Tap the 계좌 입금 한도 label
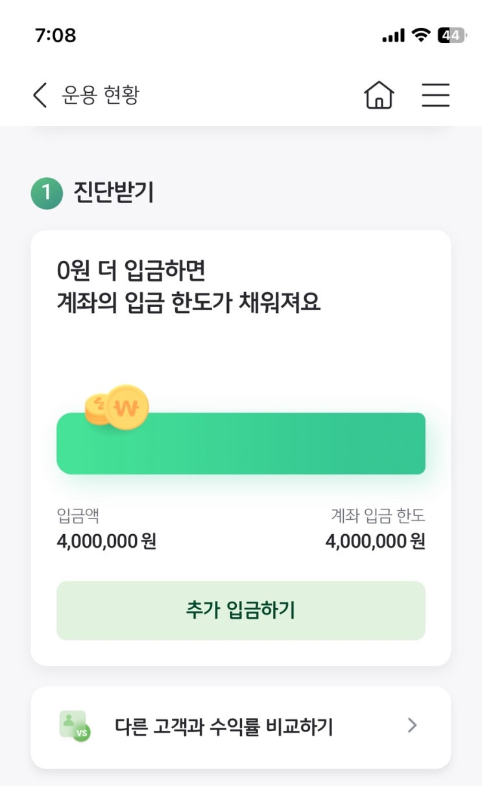This screenshot has height=786, width=482. [378, 516]
